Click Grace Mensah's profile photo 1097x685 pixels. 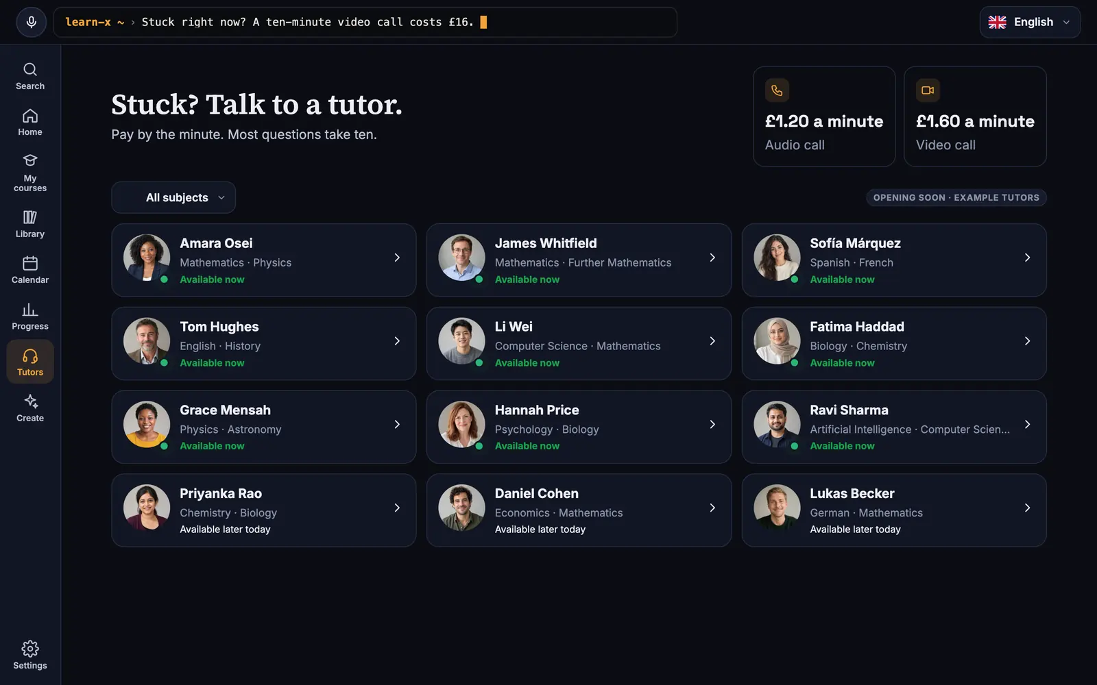[147, 425]
